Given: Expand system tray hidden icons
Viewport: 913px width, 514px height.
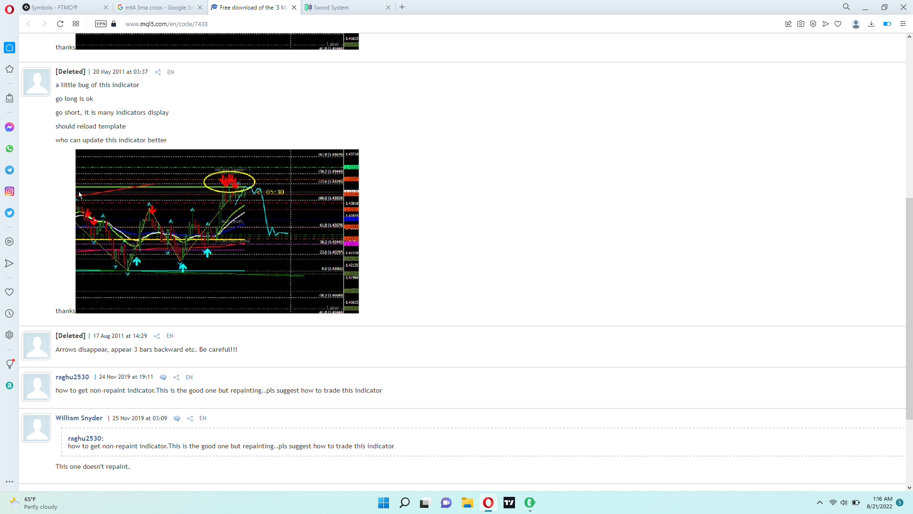Looking at the screenshot, I should [x=819, y=503].
